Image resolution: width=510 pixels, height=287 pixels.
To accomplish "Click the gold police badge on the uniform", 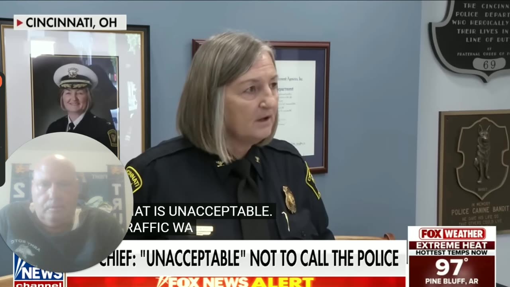I will coord(289,199).
